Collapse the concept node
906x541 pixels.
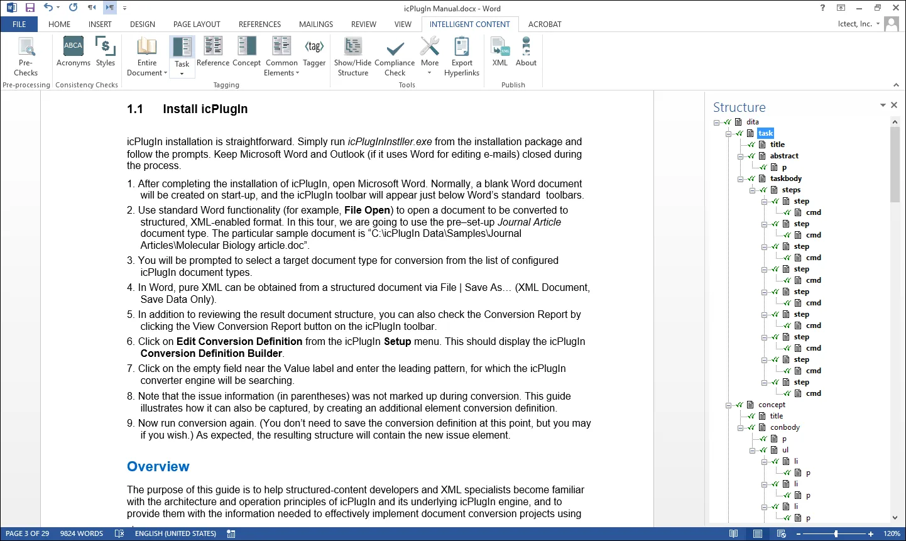point(729,405)
